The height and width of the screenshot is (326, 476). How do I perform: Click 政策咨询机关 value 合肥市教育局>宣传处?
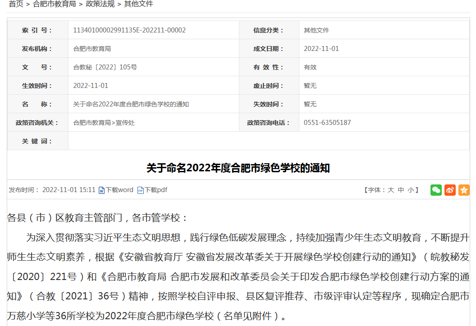104,123
